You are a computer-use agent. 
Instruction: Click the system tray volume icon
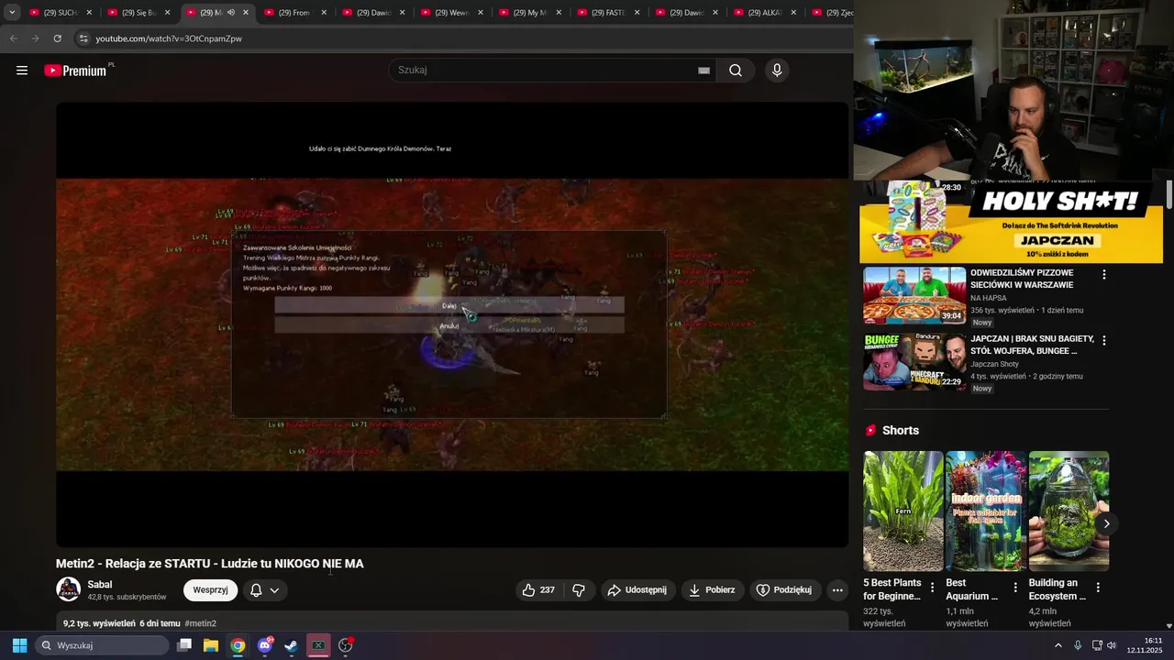1112,645
